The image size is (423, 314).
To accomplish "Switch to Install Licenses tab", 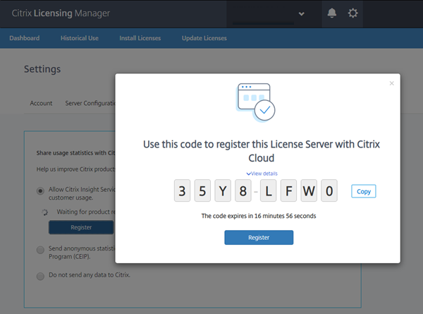I will coord(140,38).
